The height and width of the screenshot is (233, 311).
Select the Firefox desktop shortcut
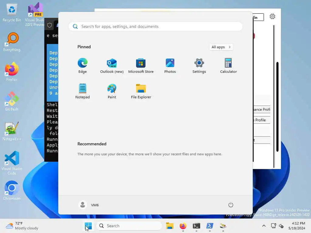[x=12, y=72]
